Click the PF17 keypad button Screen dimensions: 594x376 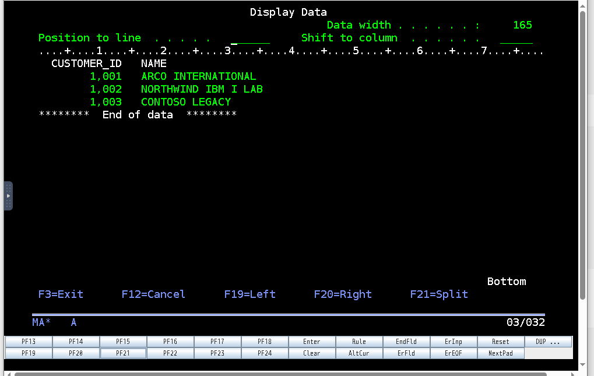217,342
